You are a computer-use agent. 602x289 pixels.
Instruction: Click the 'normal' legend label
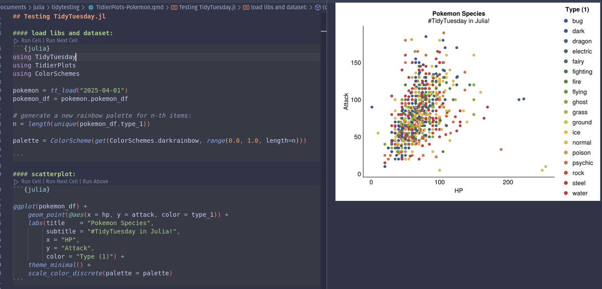[581, 143]
